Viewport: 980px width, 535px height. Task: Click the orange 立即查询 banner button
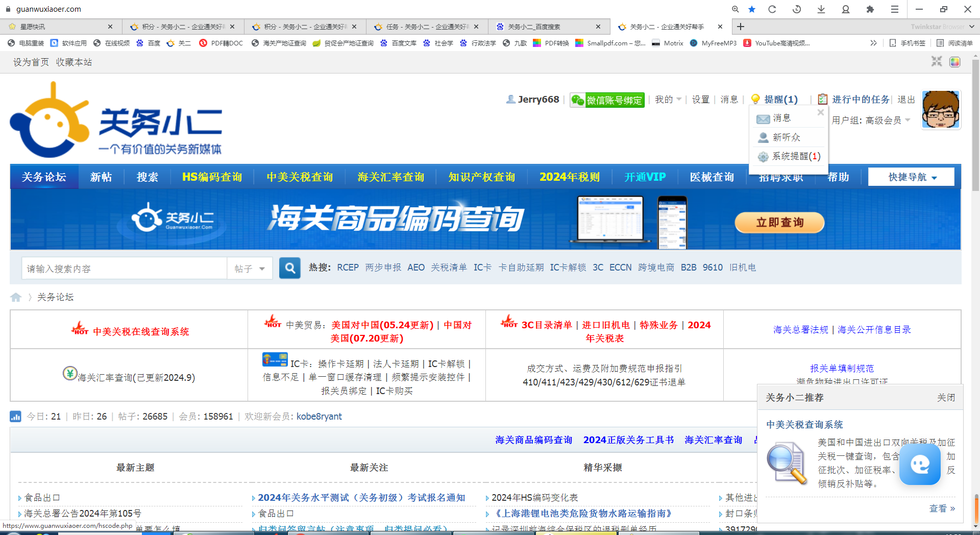pos(779,223)
